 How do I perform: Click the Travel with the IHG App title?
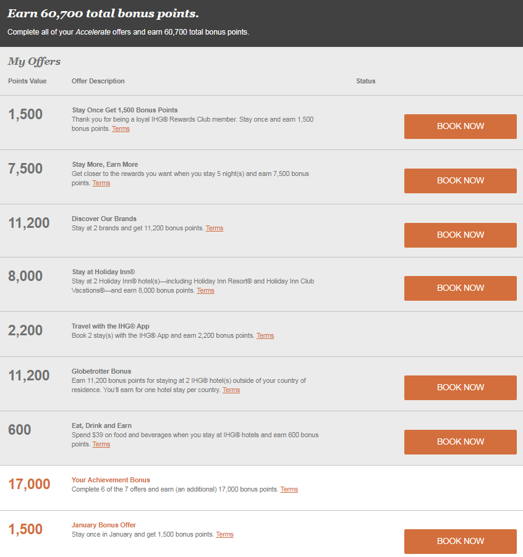110,327
